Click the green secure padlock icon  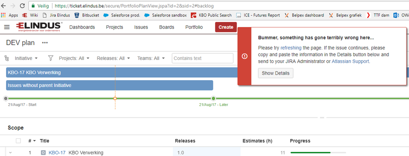pos(33,5)
